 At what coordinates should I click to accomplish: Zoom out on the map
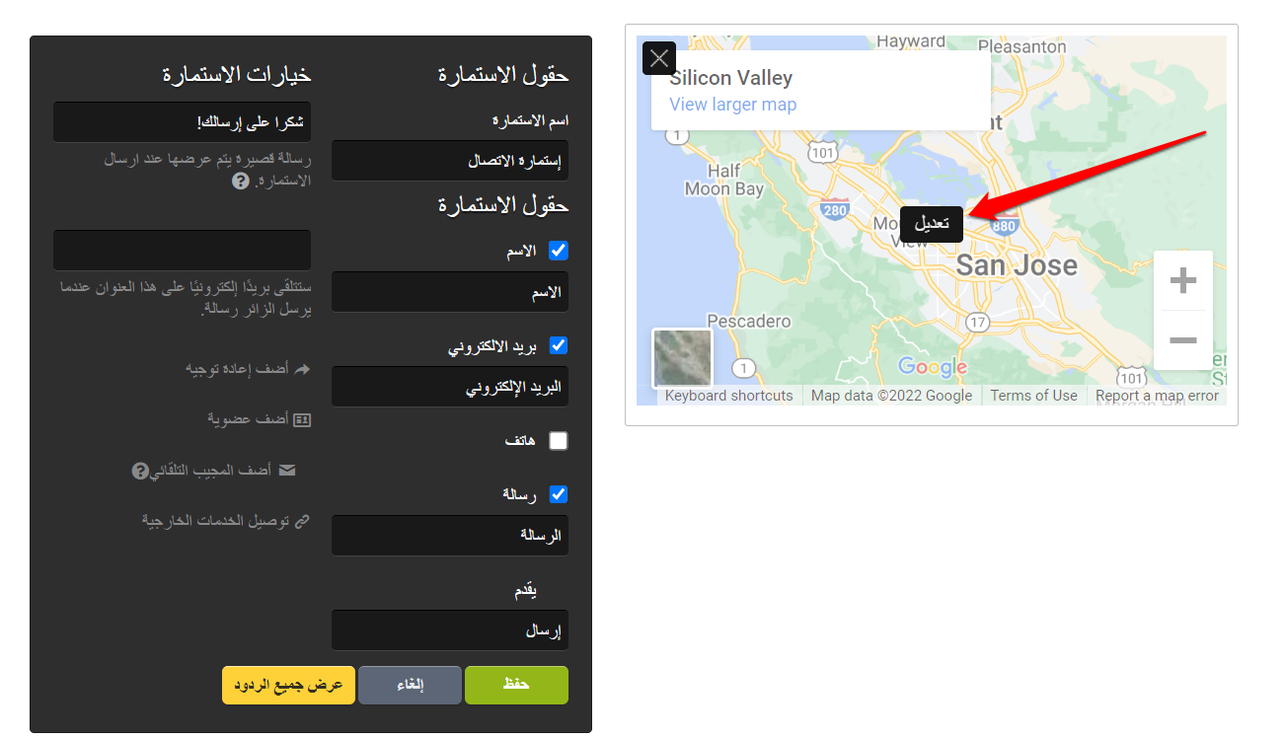coord(1182,340)
